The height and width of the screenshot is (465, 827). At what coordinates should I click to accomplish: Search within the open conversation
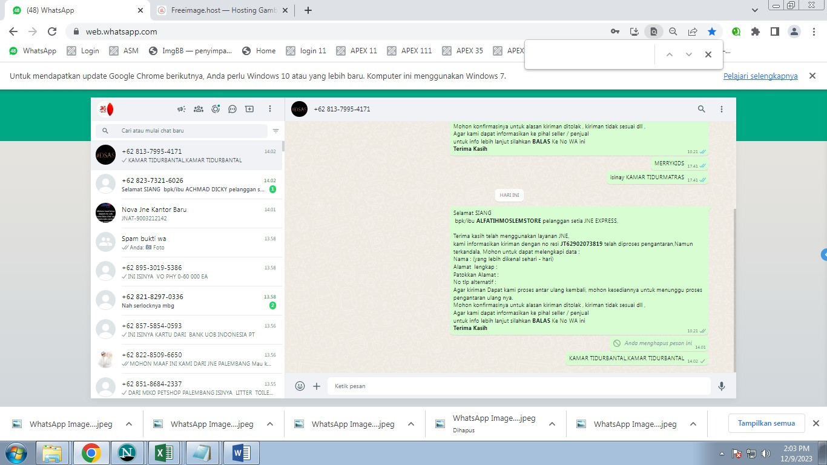coord(702,109)
